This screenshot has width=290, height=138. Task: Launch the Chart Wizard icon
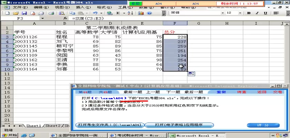[141, 13]
